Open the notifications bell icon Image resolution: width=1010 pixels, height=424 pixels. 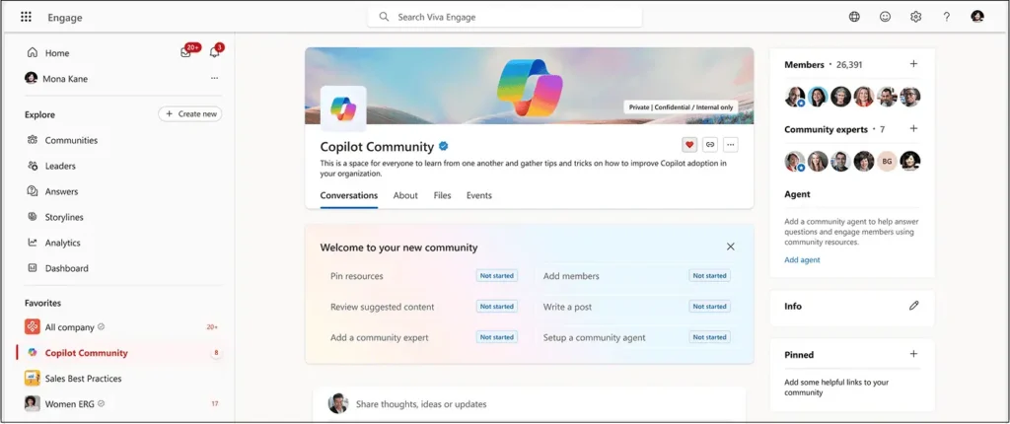click(214, 53)
